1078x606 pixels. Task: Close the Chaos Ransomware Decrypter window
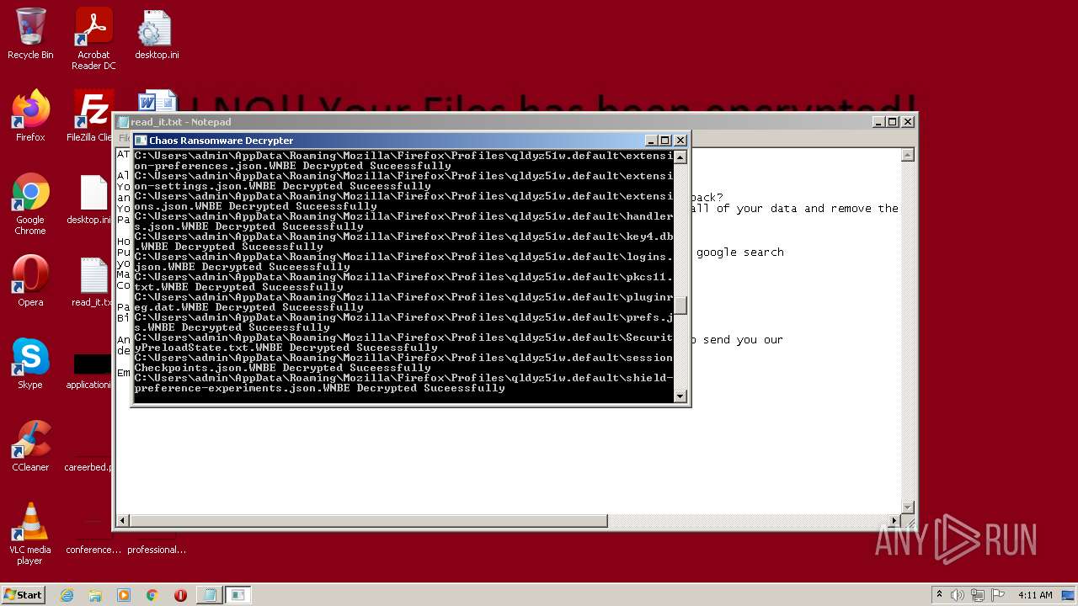[x=680, y=141]
